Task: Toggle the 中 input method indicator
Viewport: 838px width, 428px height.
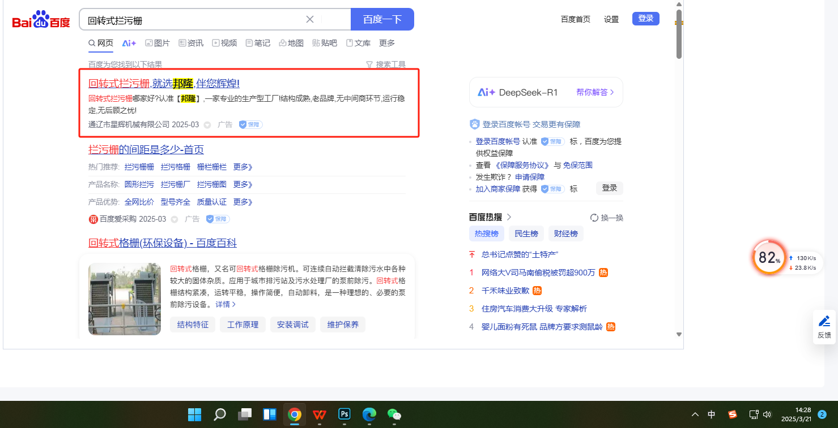Action: [x=712, y=414]
